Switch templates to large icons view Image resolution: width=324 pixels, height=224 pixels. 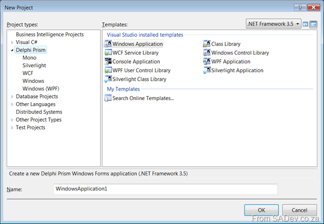click(305, 24)
